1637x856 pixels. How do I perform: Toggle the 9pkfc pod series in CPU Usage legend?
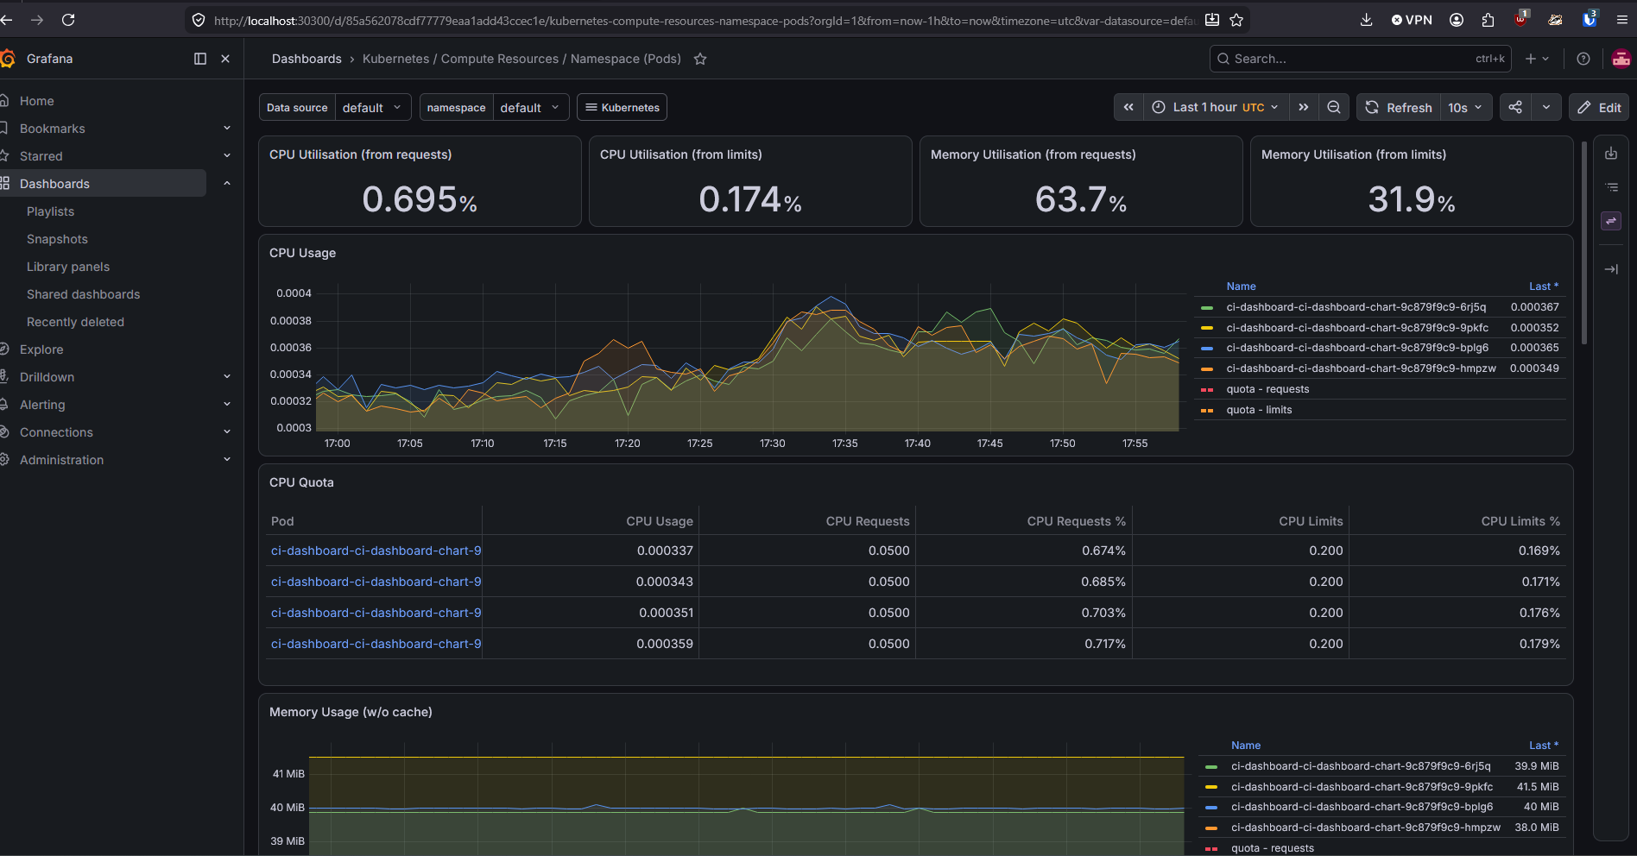point(1356,328)
